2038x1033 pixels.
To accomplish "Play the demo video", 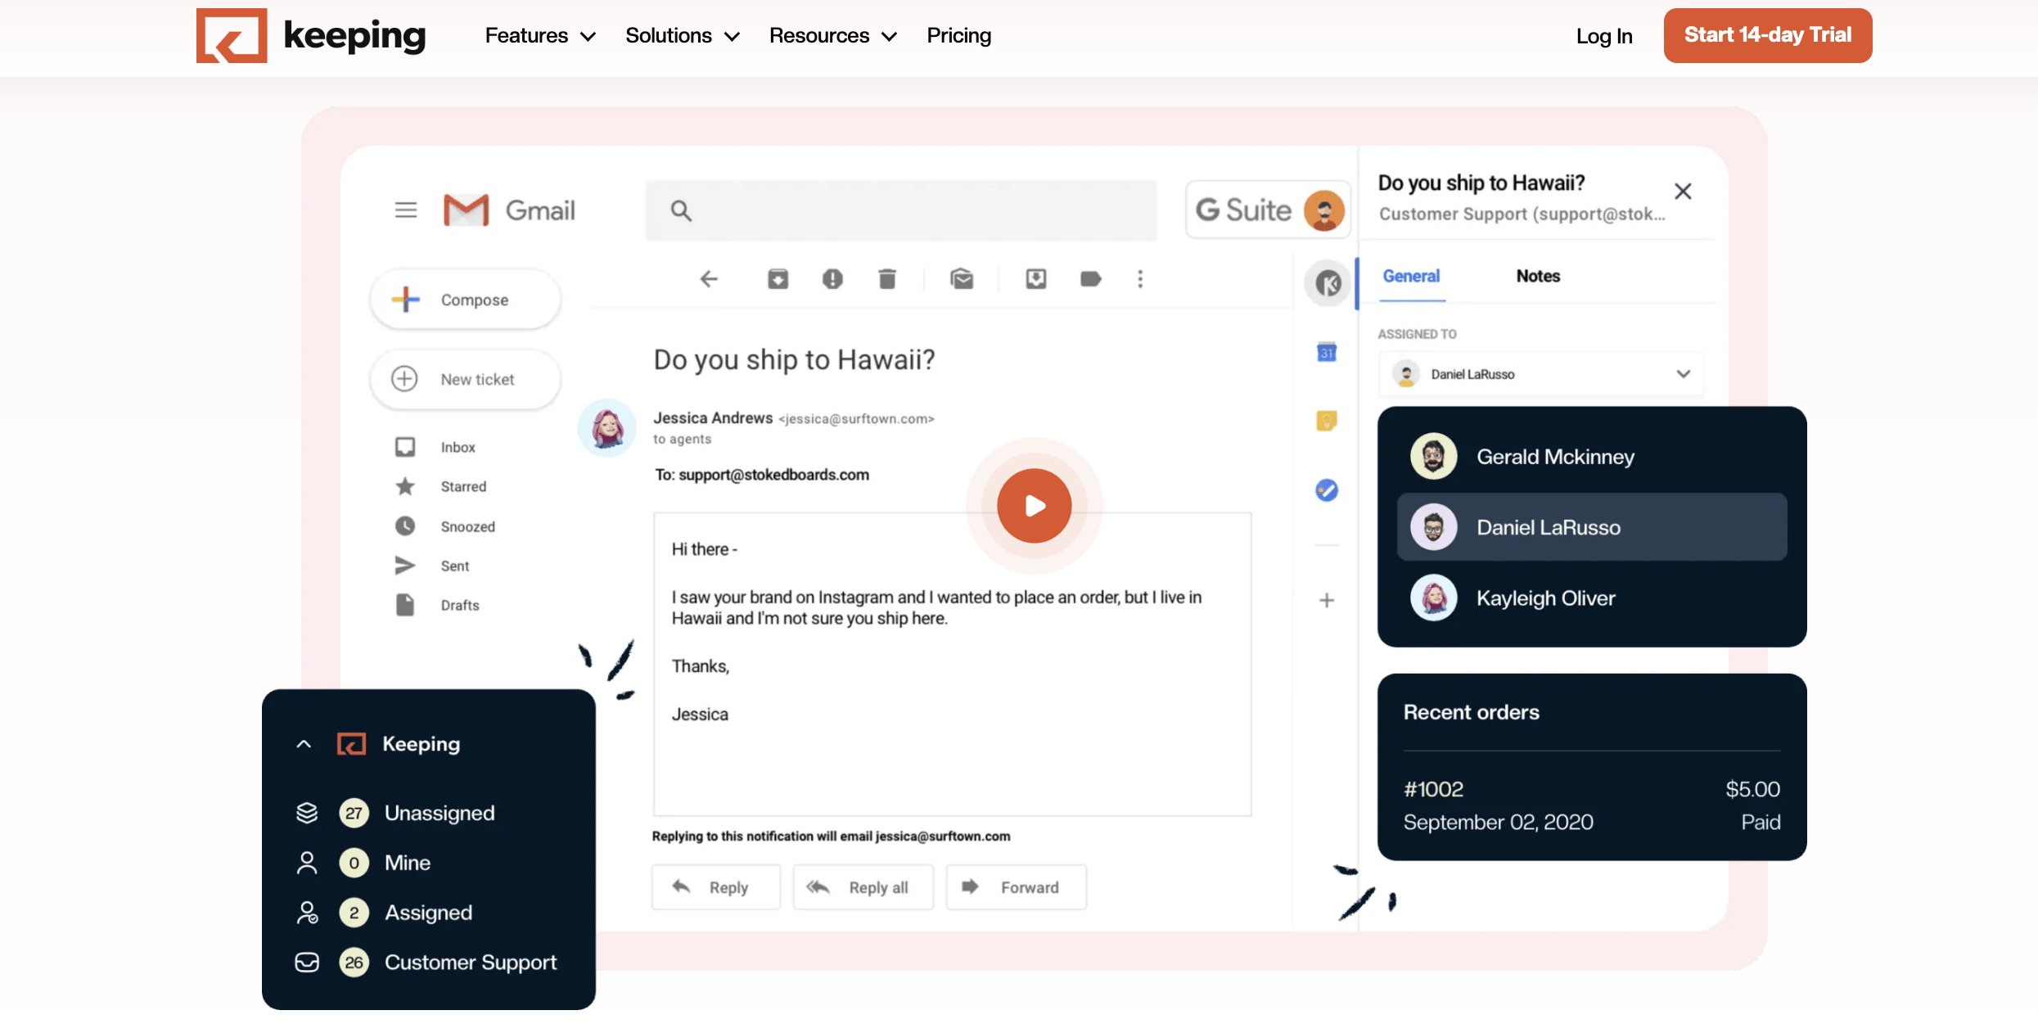I will pos(1034,506).
